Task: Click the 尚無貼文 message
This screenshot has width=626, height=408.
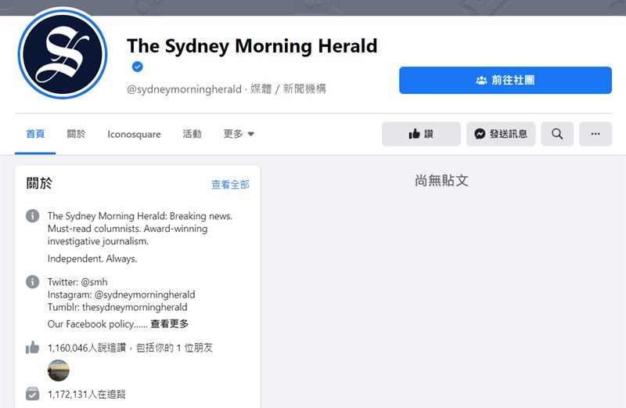Action: click(441, 181)
